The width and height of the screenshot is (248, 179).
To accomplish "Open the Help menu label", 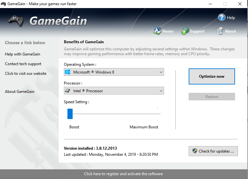I will coord(231,18).
